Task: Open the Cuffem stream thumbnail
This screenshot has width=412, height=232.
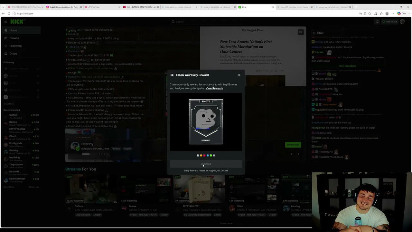Action: point(91,189)
